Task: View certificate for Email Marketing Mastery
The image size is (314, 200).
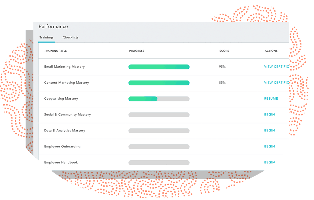Action: click(276, 67)
